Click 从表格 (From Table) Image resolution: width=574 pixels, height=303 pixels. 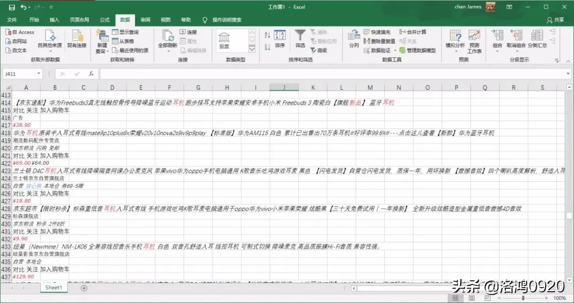point(123,41)
